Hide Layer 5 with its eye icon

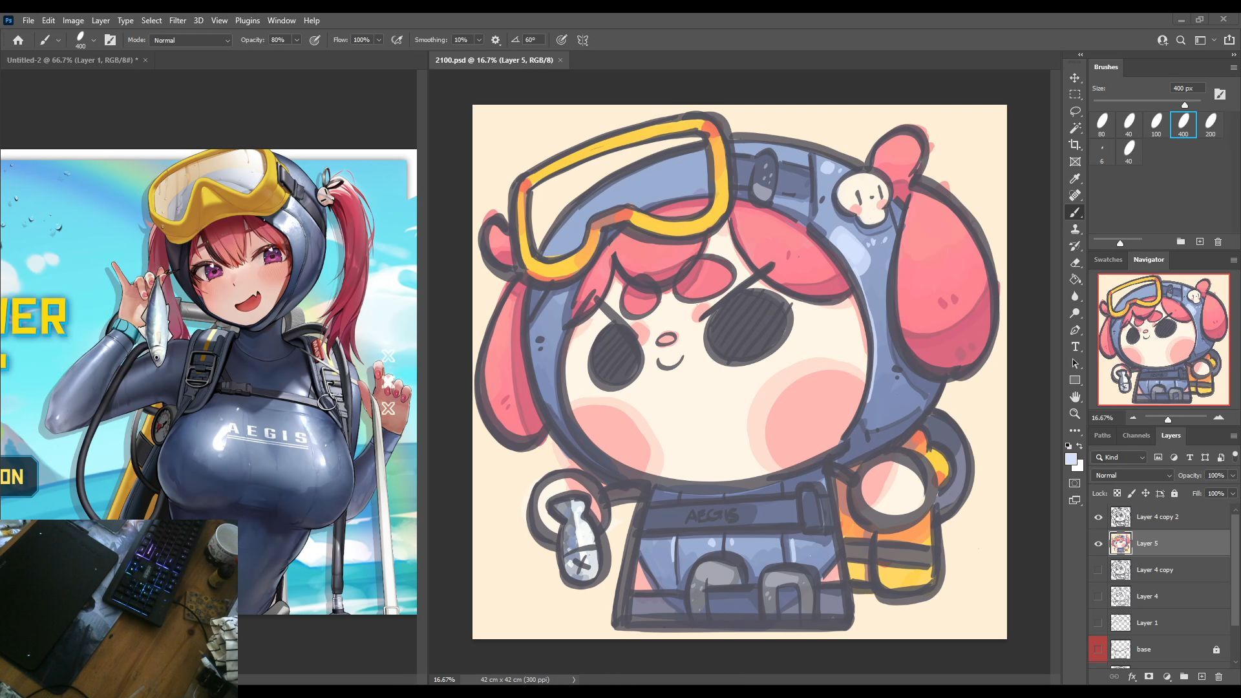(1098, 544)
